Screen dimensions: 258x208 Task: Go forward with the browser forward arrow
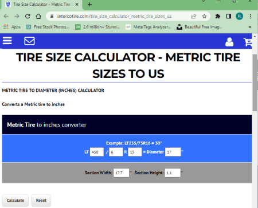click(17, 16)
